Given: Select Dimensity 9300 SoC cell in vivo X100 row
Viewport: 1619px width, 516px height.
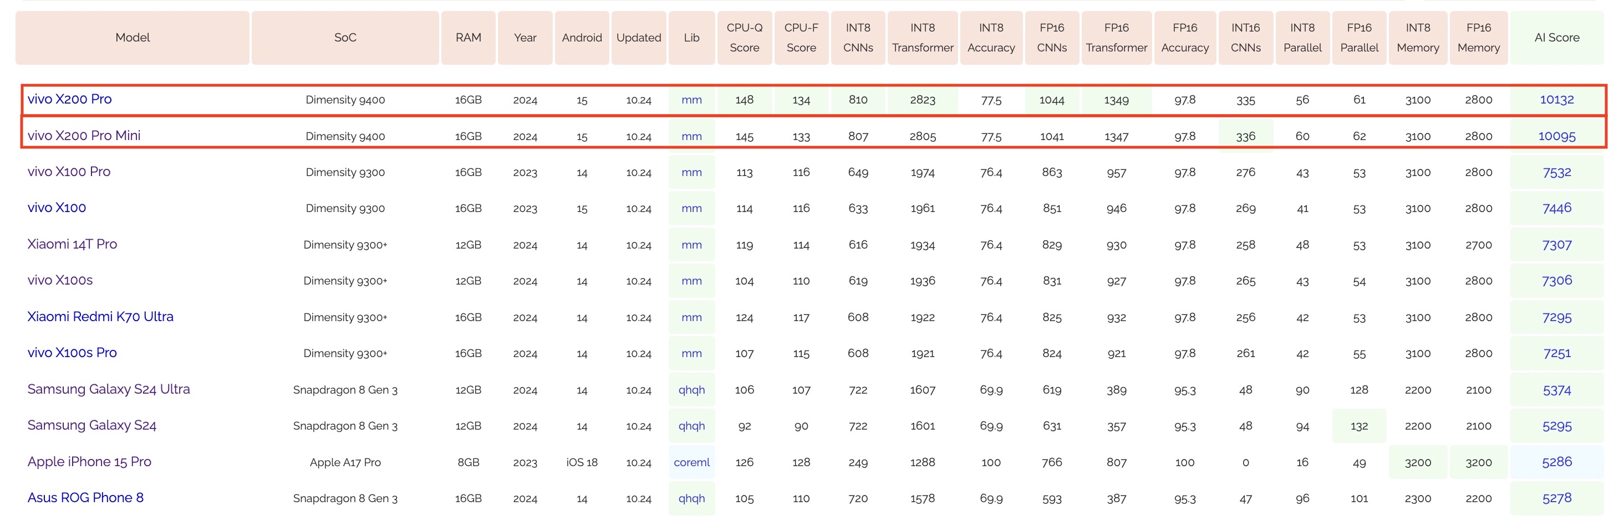Looking at the screenshot, I should (x=345, y=208).
